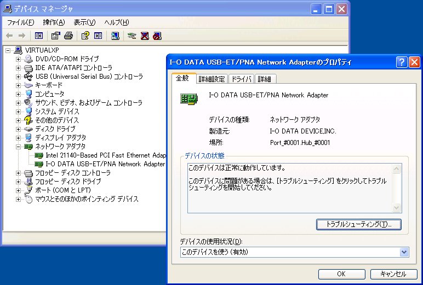Viewport: 423px width, 285px height.
Task: Click the キーボード keyboard icon
Action: tap(28, 85)
